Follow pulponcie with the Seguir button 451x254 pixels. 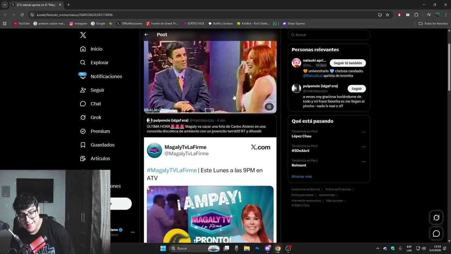click(x=357, y=89)
